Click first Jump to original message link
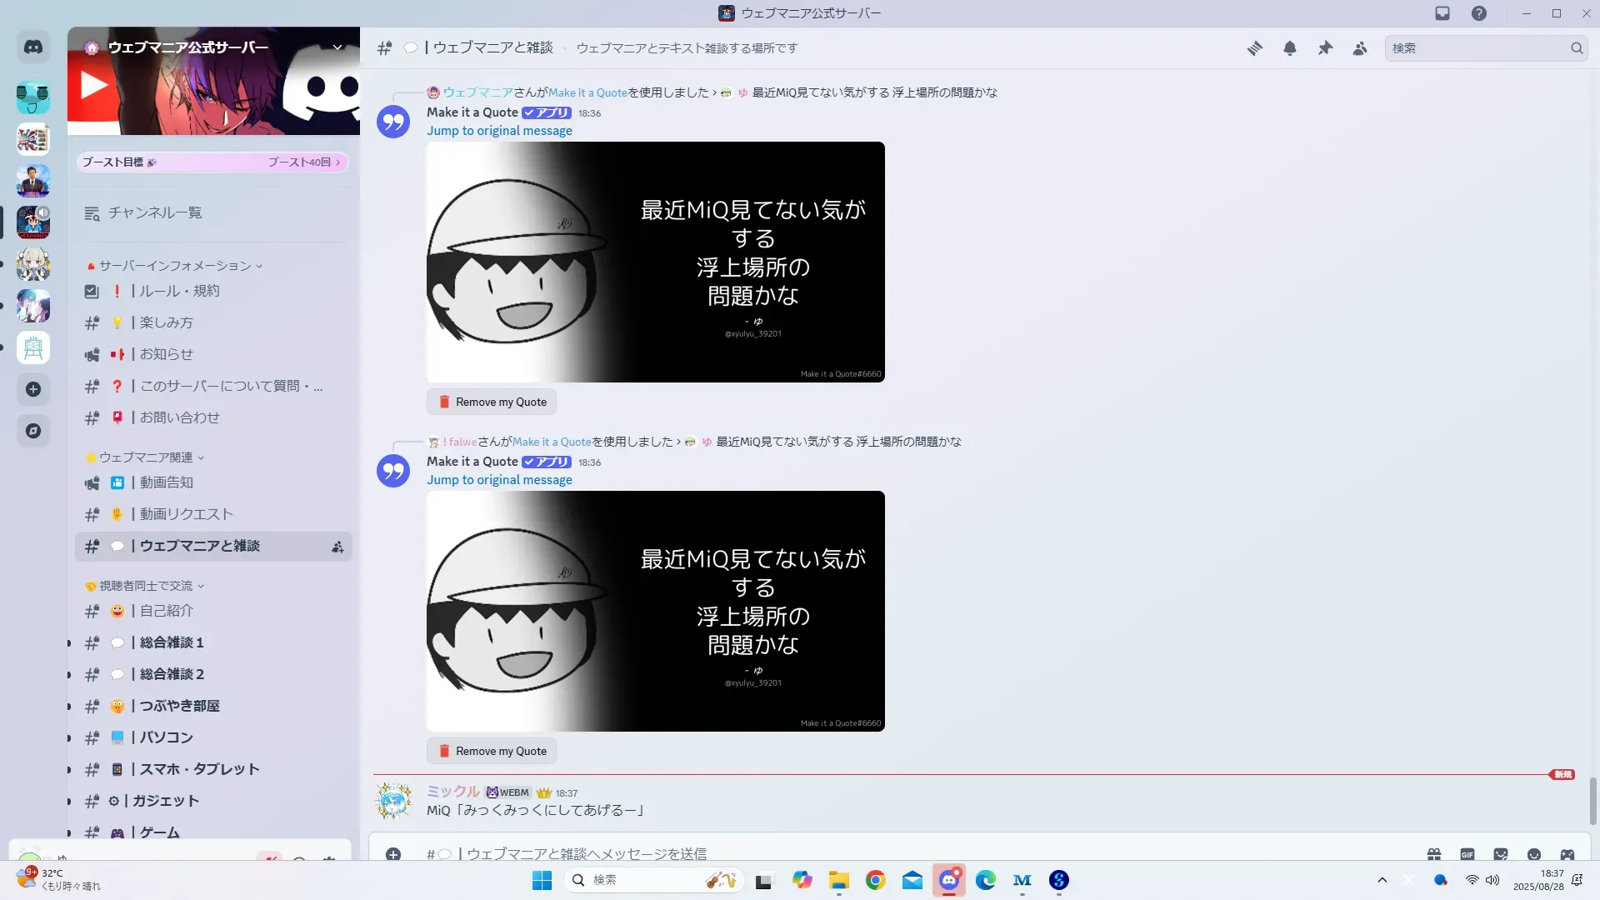 (499, 131)
